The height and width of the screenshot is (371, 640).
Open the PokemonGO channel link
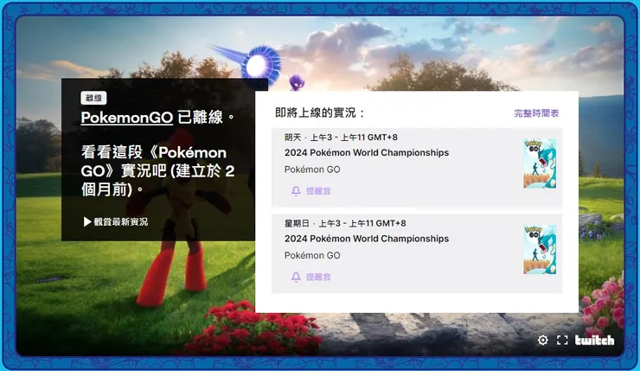(x=127, y=118)
